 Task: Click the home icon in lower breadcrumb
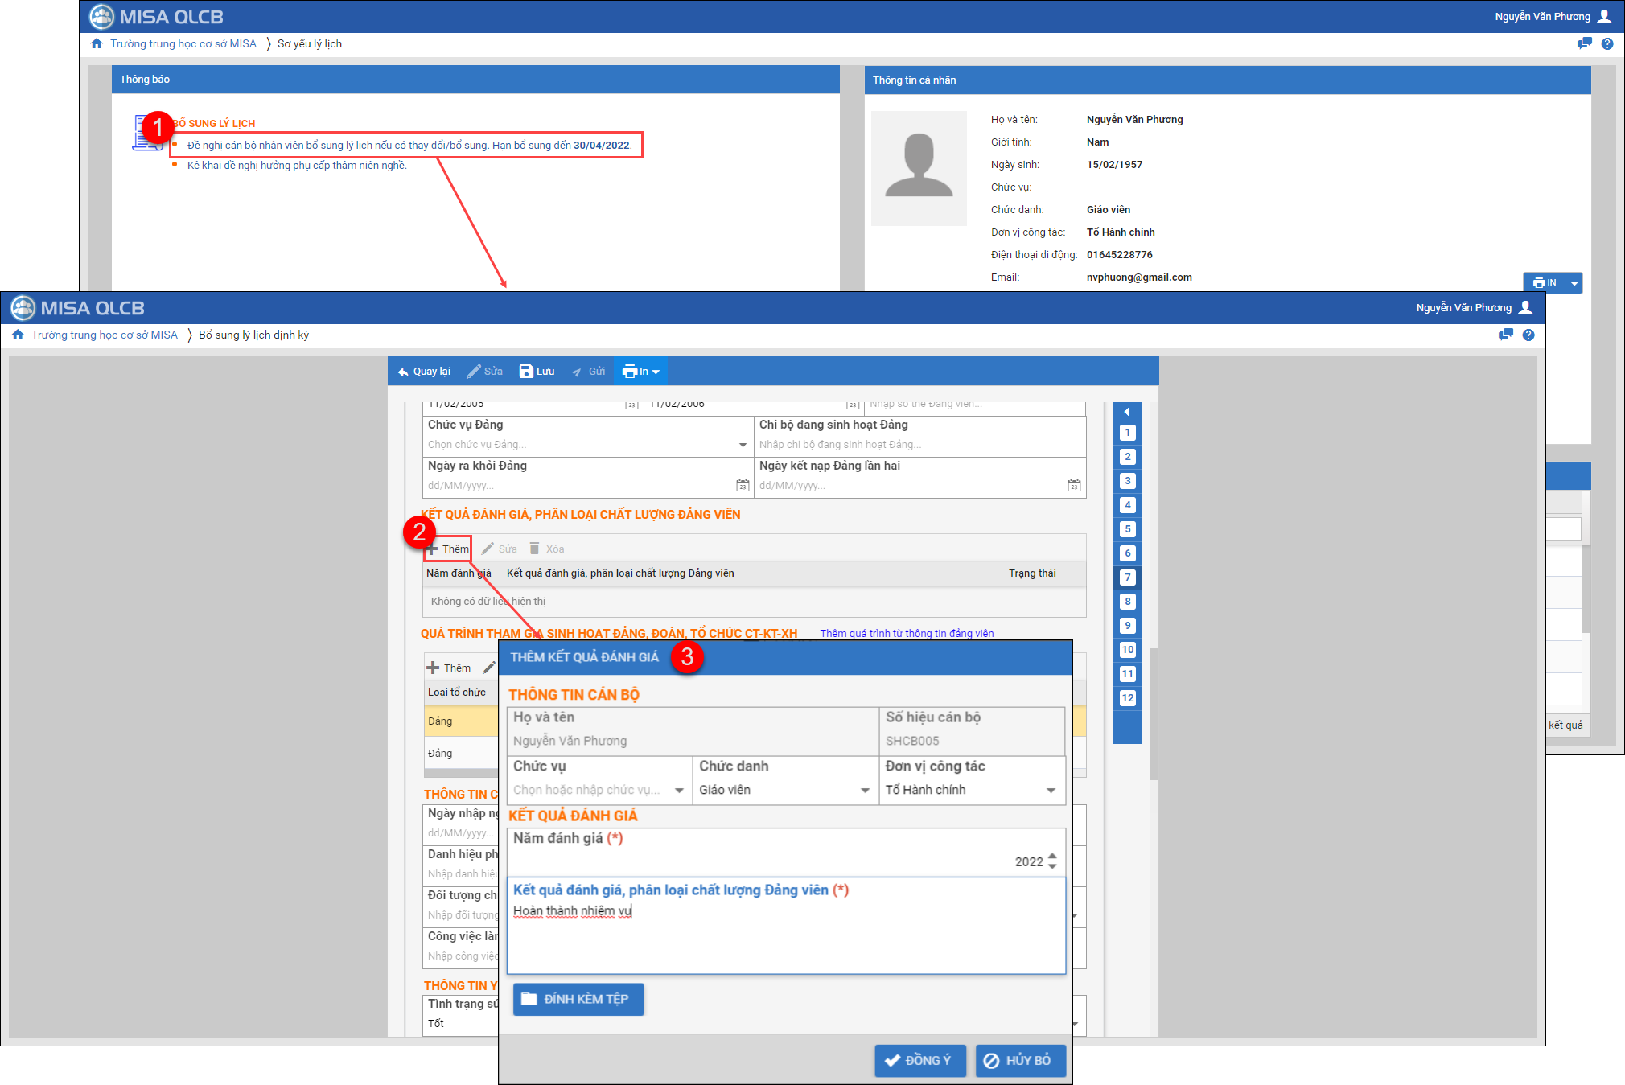click(18, 335)
